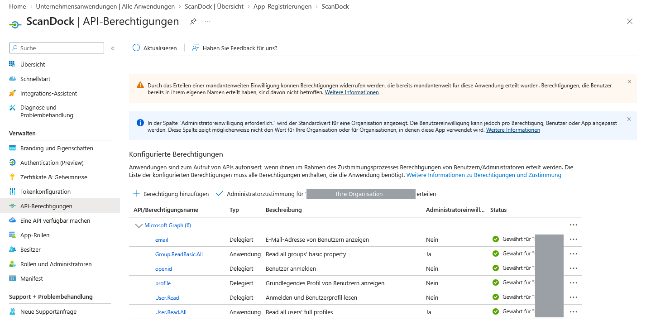This screenshot has width=646, height=335.
Task: Dismiss the blue info banner
Action: (629, 119)
